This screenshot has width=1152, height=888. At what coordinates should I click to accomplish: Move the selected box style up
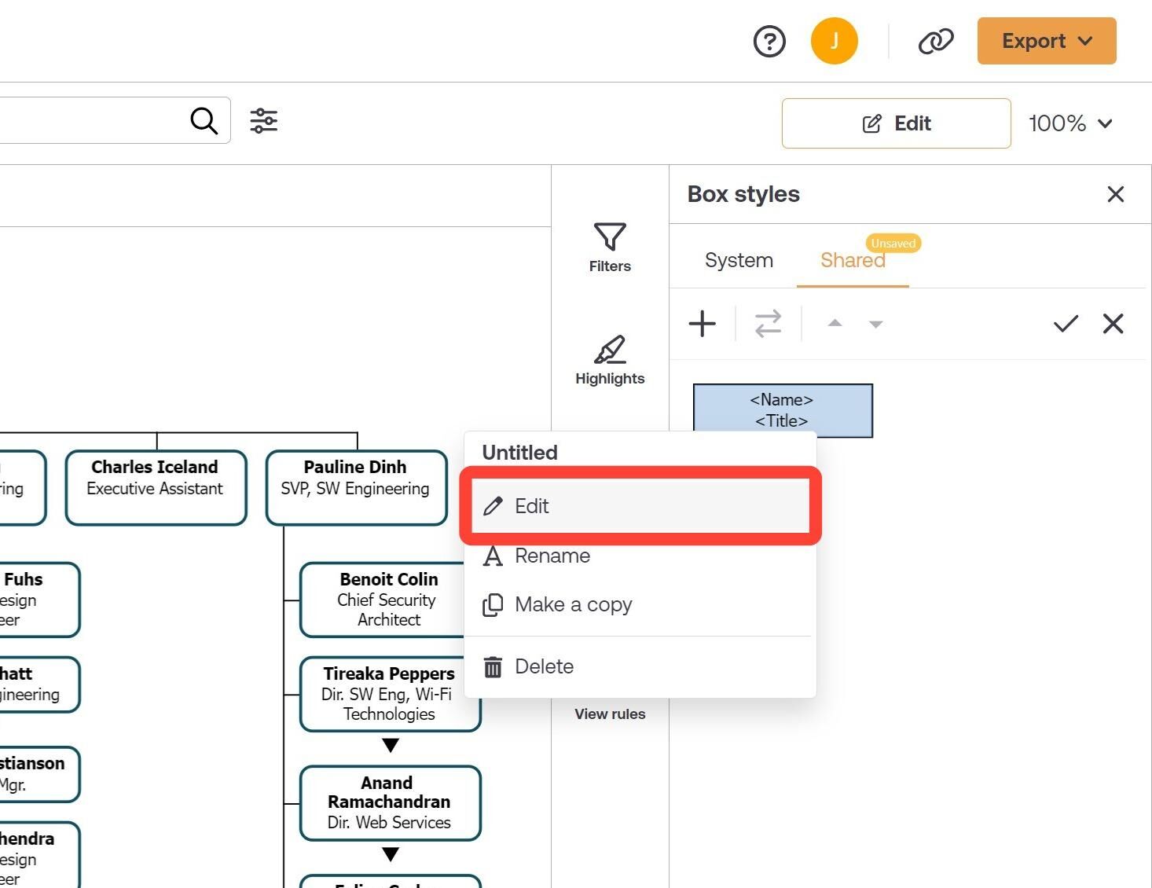[x=835, y=324]
